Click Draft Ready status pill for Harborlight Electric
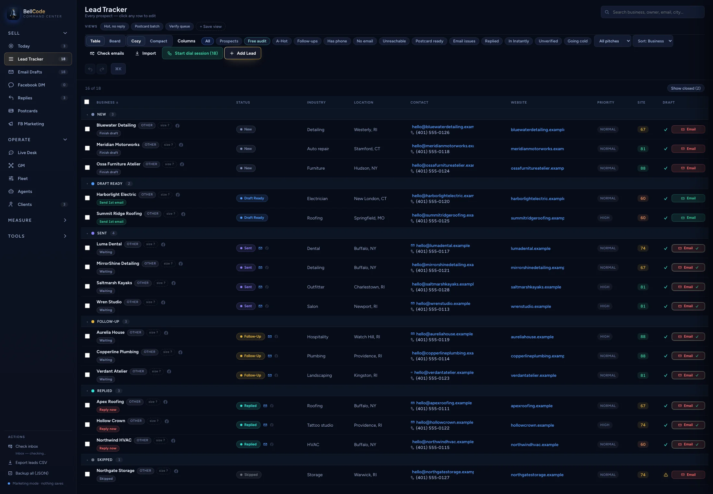Screen dimensions: 713x494 [x=252, y=198]
